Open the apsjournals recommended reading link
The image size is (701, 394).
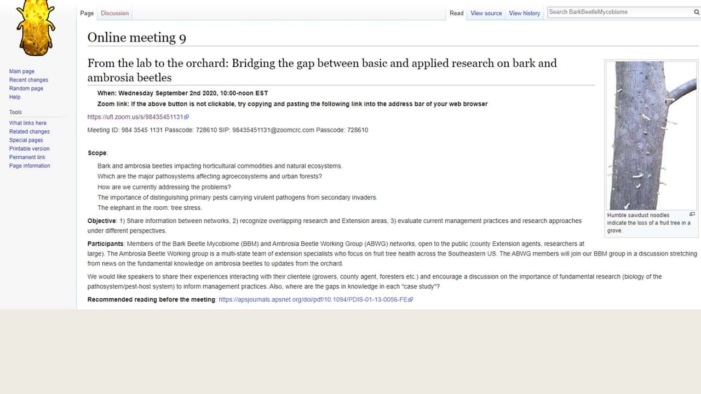coord(313,300)
